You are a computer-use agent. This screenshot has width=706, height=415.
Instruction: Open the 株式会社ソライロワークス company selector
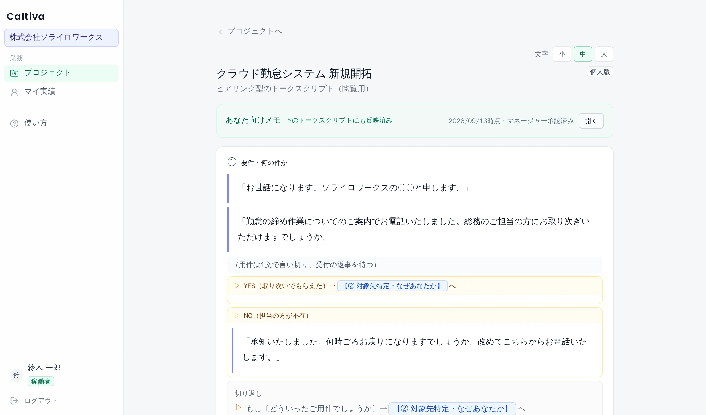61,38
